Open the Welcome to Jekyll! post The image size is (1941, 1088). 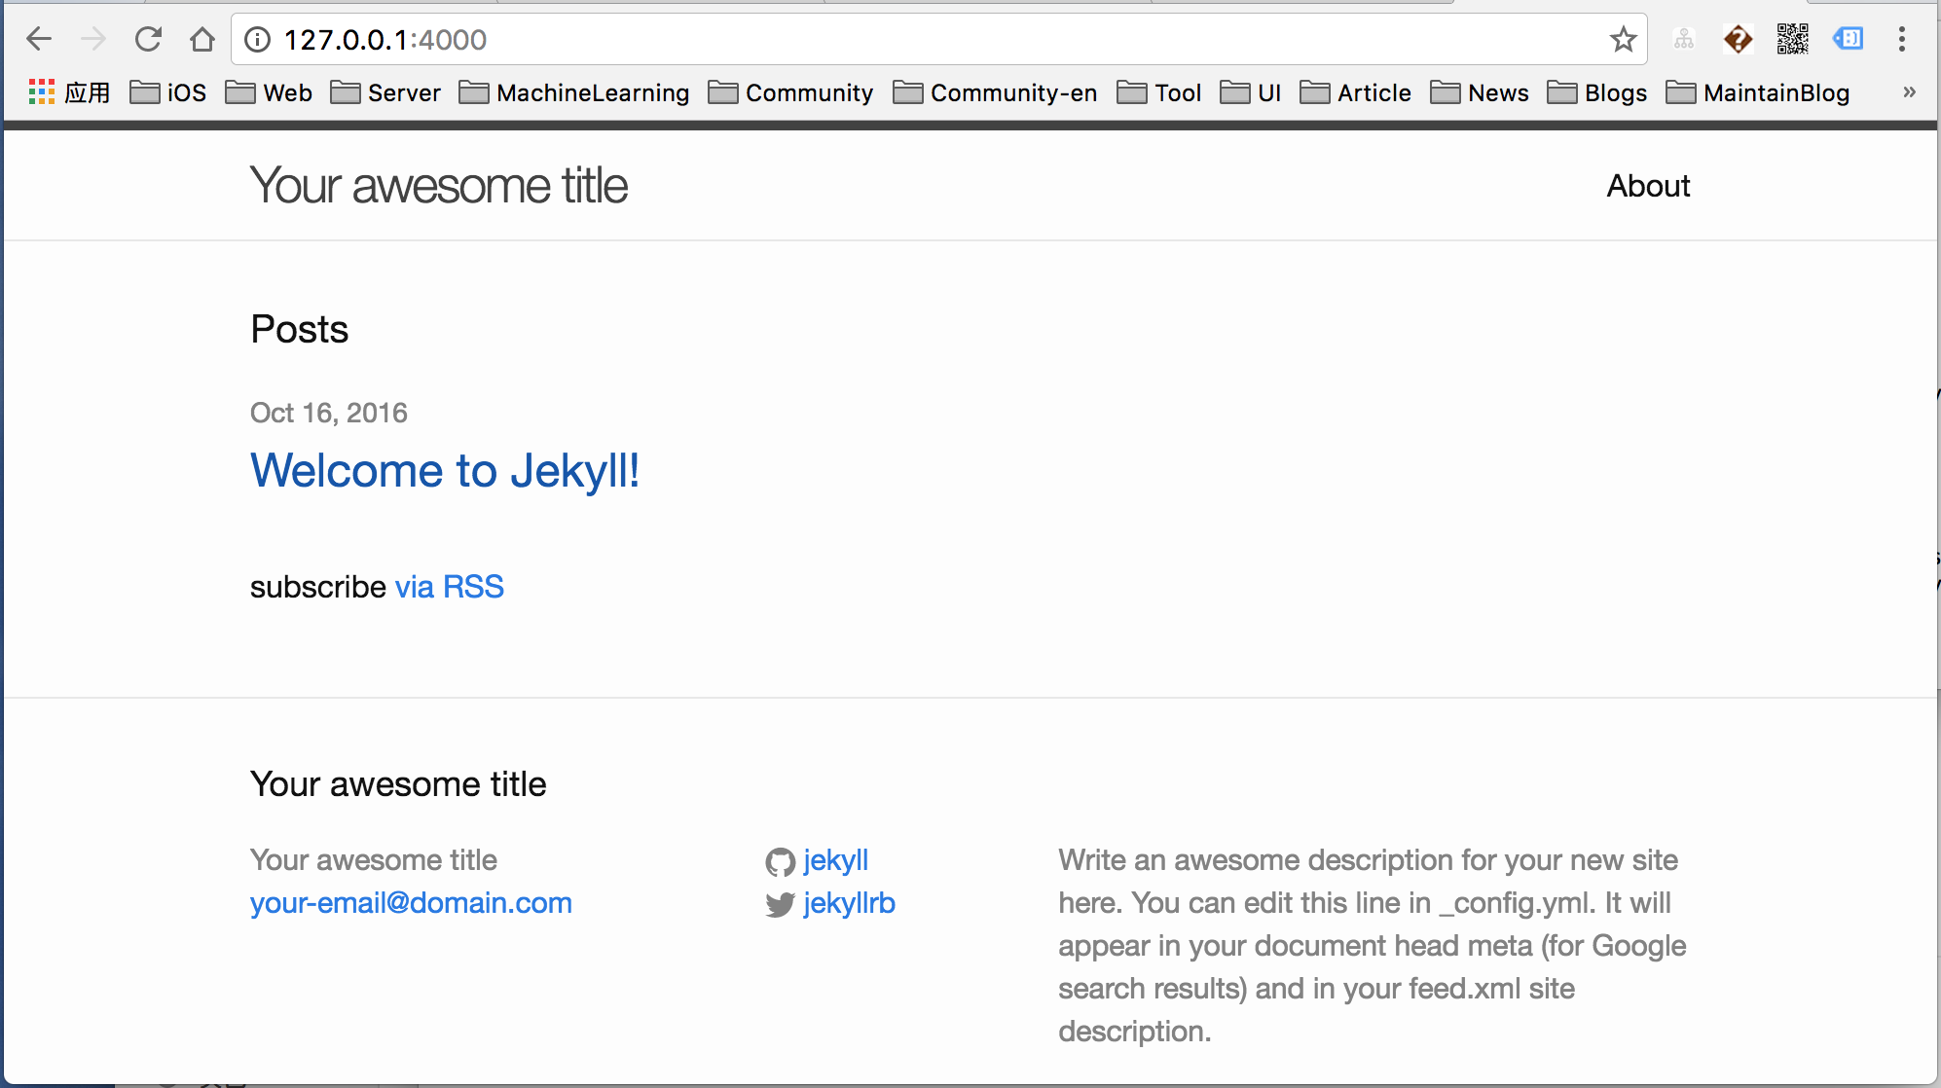tap(445, 471)
